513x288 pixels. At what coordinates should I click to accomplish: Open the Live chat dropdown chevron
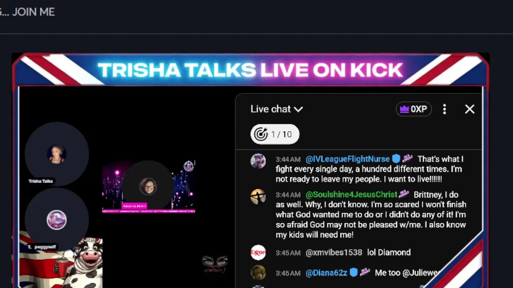coord(298,109)
